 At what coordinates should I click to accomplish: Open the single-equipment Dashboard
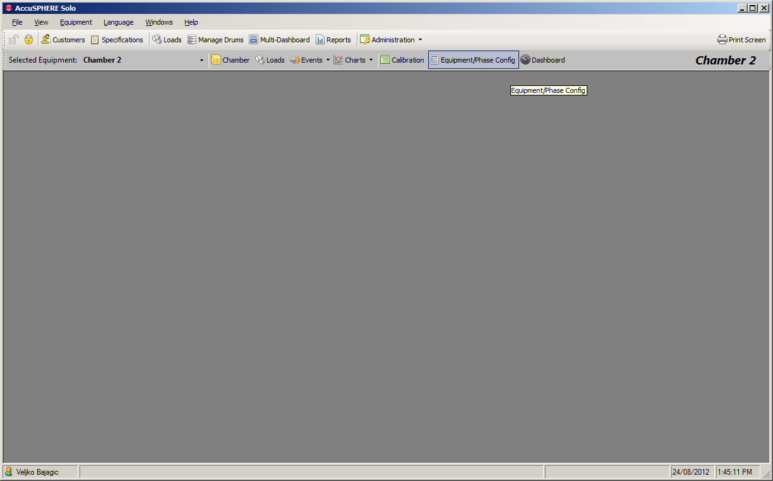point(542,60)
